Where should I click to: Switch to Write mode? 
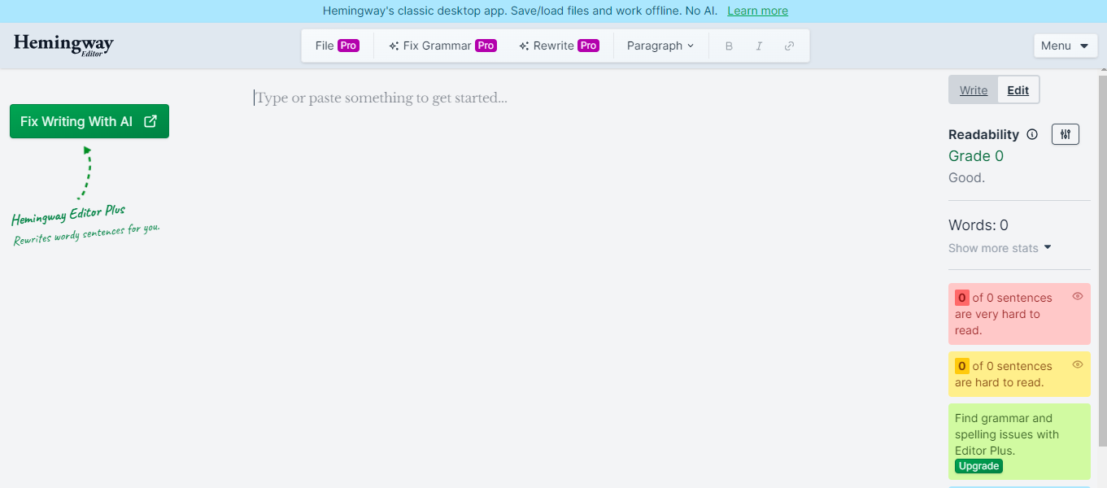[x=974, y=90]
